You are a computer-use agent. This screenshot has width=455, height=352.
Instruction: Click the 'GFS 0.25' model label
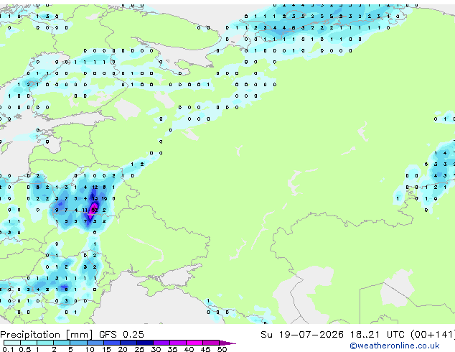[121, 335]
